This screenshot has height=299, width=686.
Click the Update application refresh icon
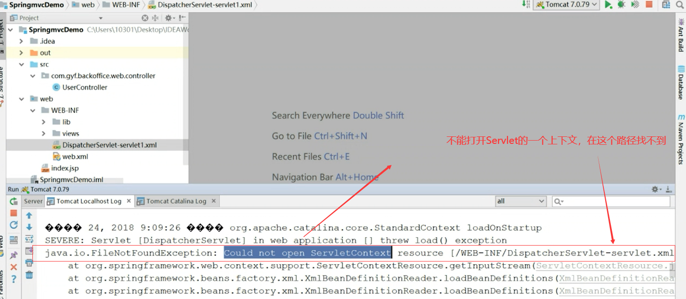click(x=14, y=225)
